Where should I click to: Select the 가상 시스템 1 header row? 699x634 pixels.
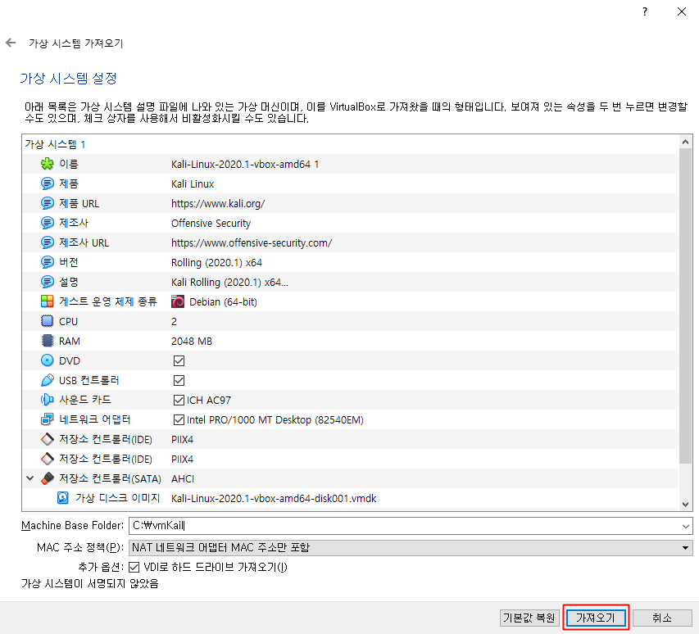point(351,144)
